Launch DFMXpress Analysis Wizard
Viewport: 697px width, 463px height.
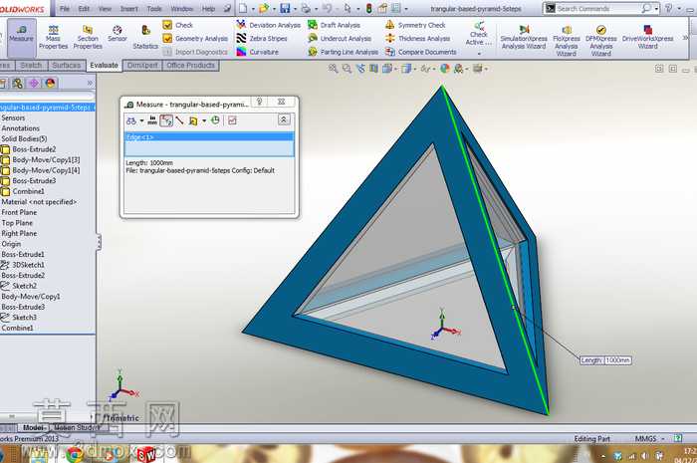point(601,40)
